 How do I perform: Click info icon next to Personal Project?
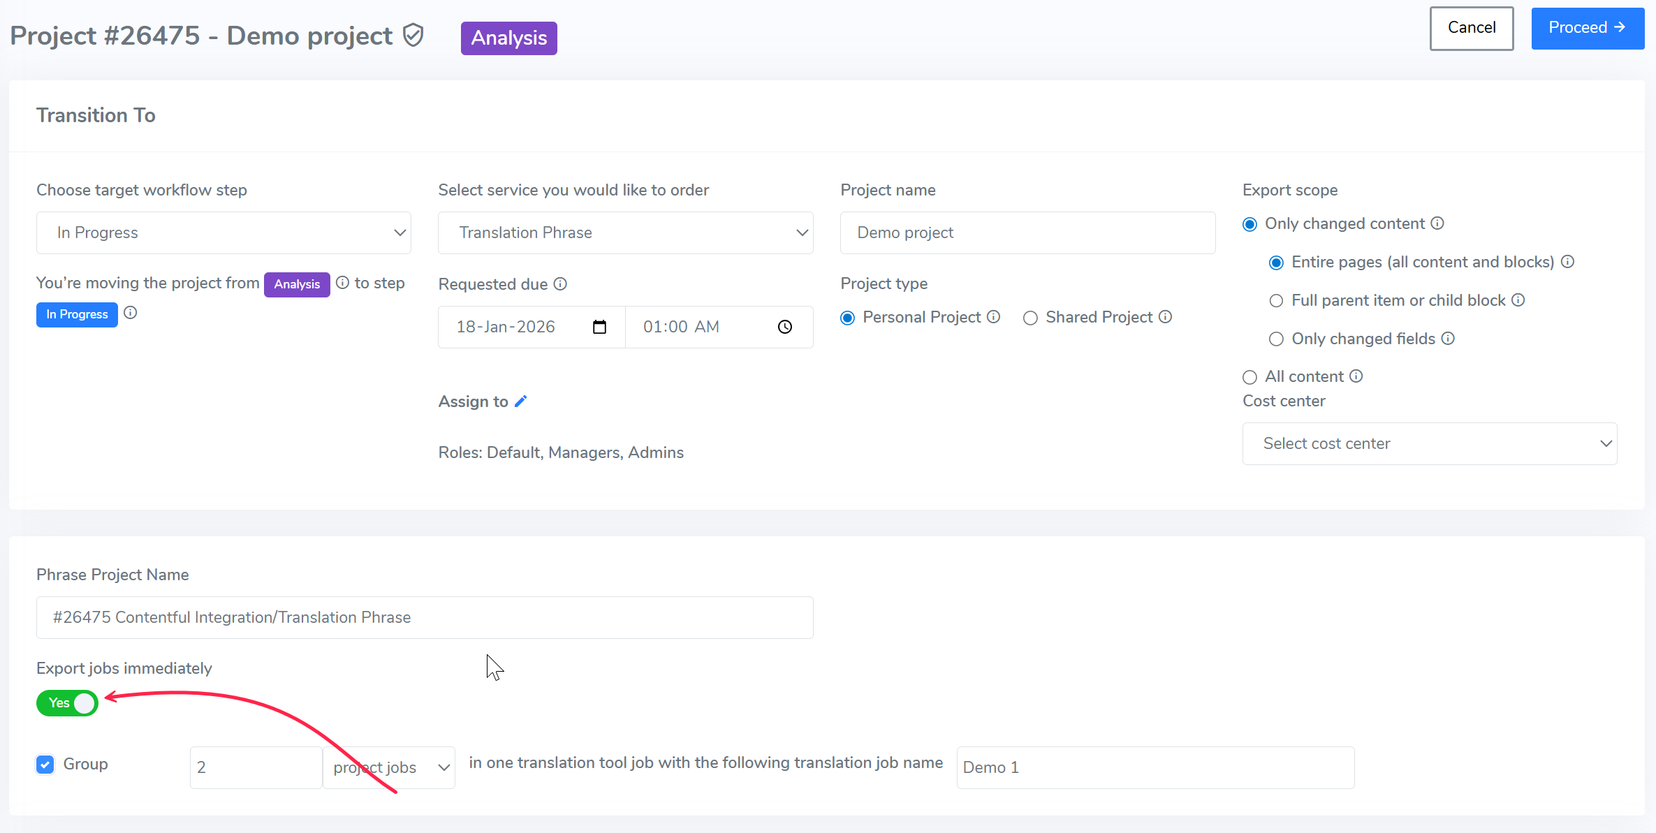pos(993,316)
